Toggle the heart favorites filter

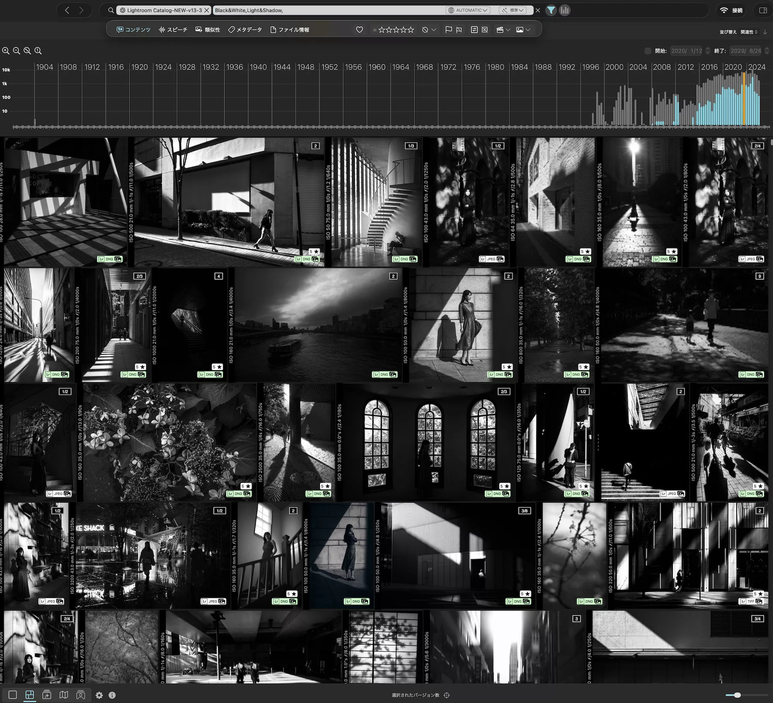360,29
